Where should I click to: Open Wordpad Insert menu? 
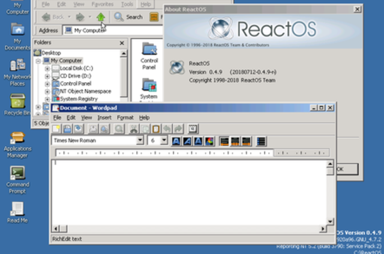coord(104,117)
